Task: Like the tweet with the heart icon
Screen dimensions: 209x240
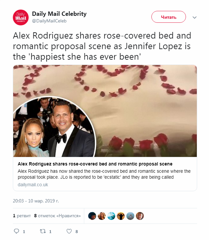Action: click(69, 231)
